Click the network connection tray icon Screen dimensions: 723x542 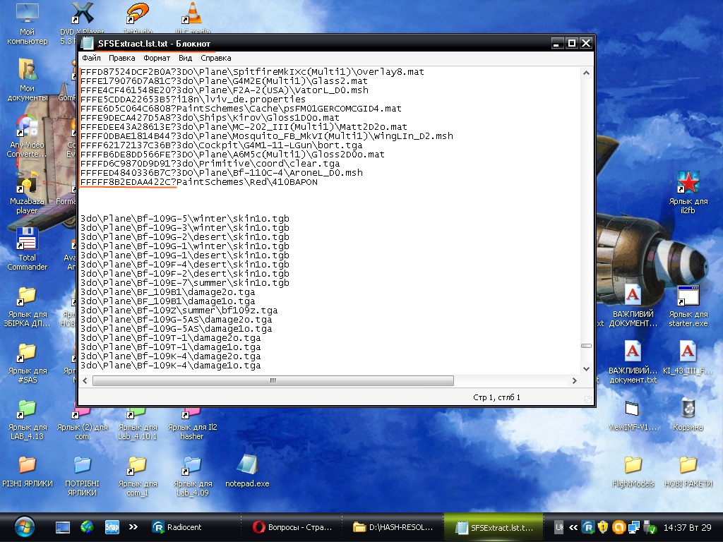coord(635,527)
